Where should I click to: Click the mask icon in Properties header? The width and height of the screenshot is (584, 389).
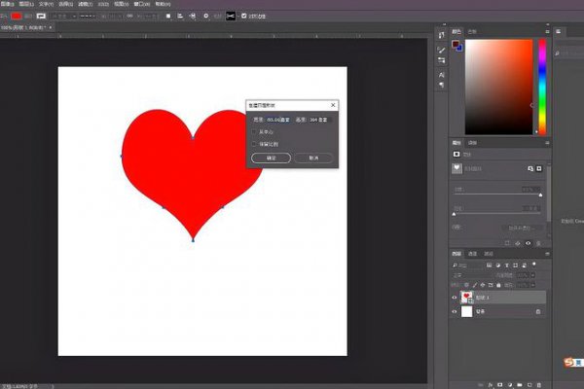(x=456, y=154)
